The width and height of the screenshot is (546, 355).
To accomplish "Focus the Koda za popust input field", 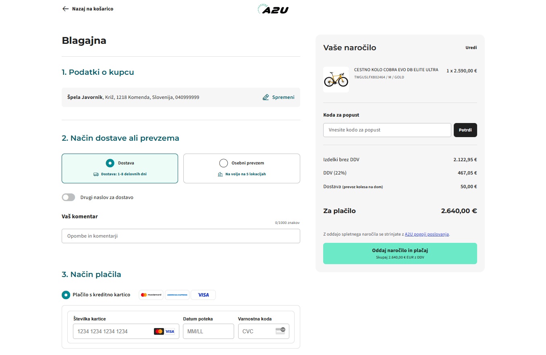I will tap(387, 130).
